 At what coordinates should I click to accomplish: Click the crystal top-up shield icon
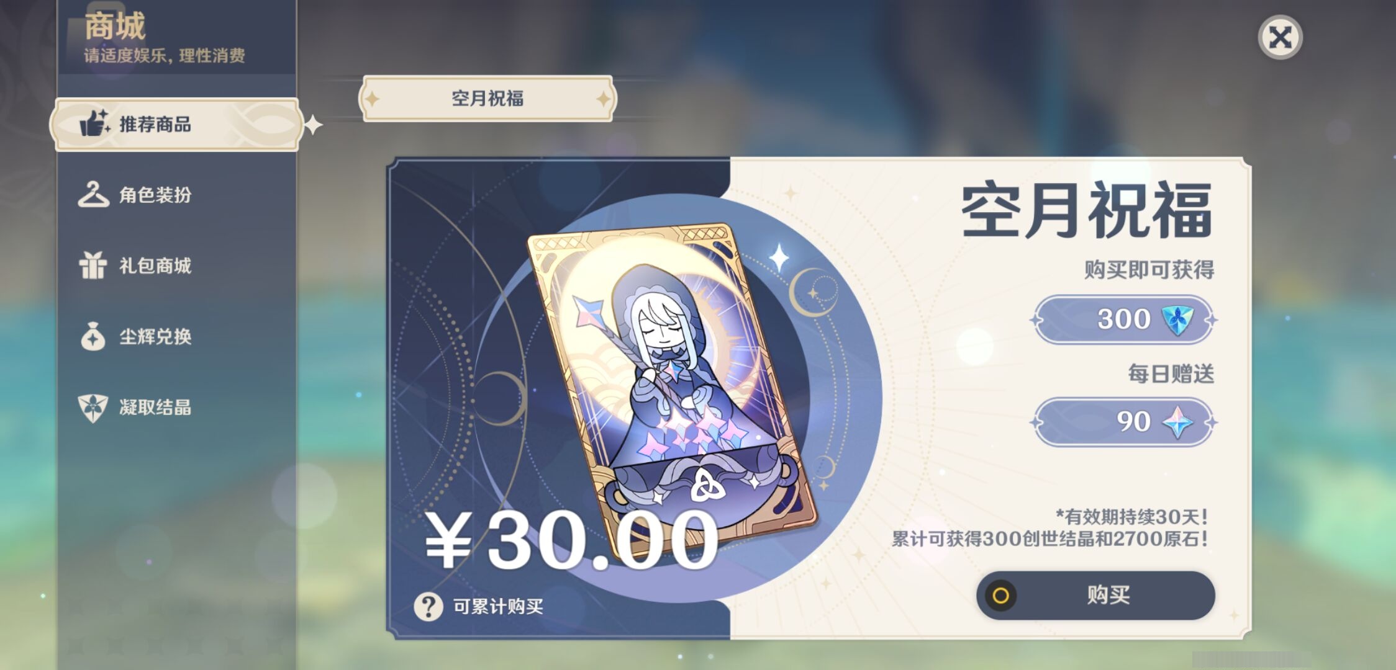tap(93, 408)
